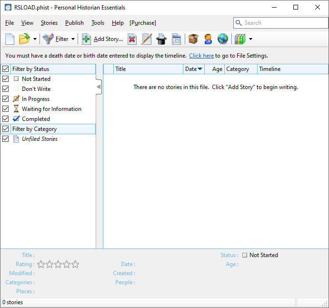
Task: Click the People person toolbar icon
Action: 208,39
